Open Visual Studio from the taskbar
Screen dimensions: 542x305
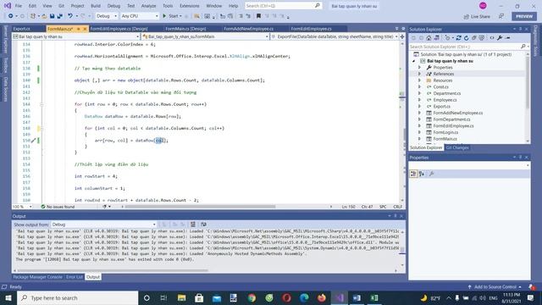340,297
